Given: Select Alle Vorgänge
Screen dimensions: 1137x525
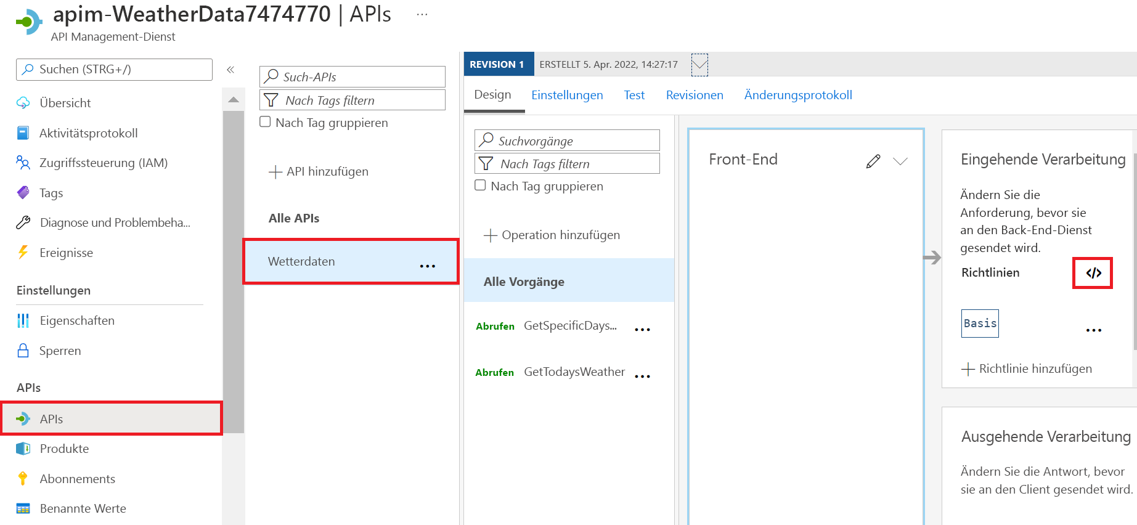Looking at the screenshot, I should click(x=569, y=280).
